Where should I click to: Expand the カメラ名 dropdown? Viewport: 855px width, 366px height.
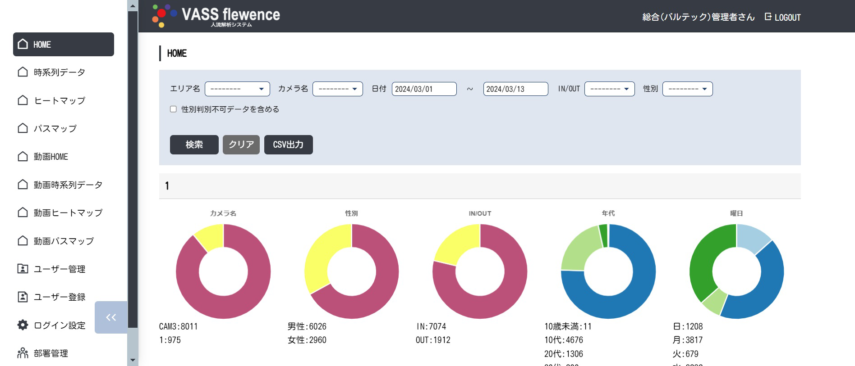click(x=337, y=89)
